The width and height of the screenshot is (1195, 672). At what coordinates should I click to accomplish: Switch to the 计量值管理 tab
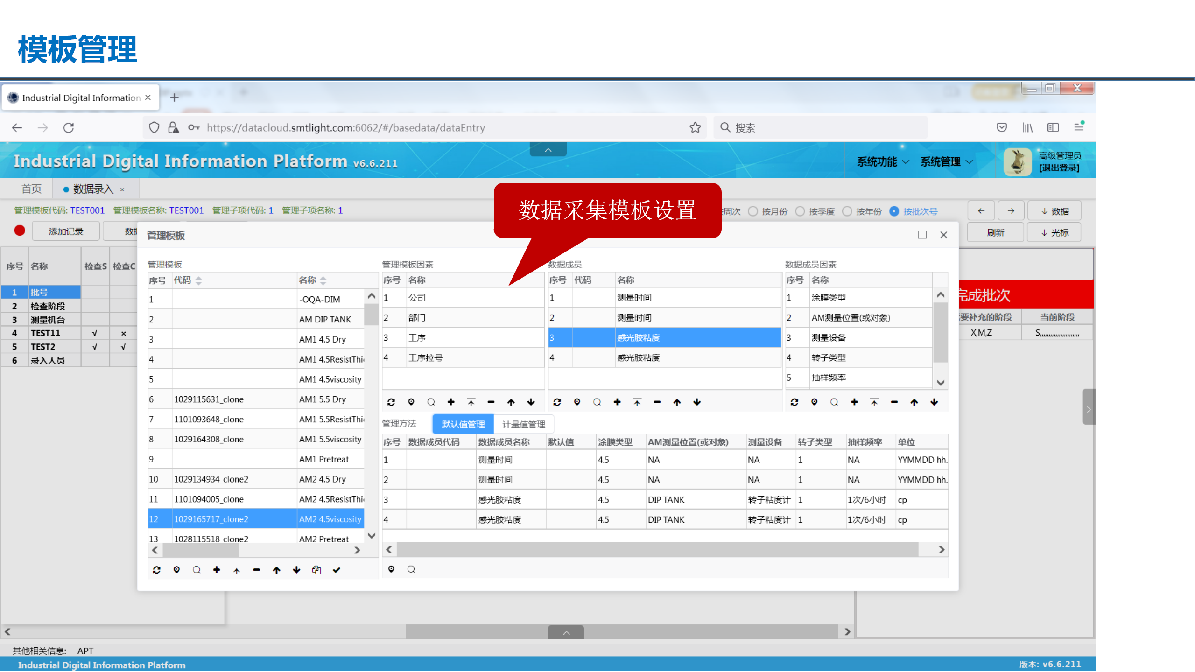tap(523, 424)
